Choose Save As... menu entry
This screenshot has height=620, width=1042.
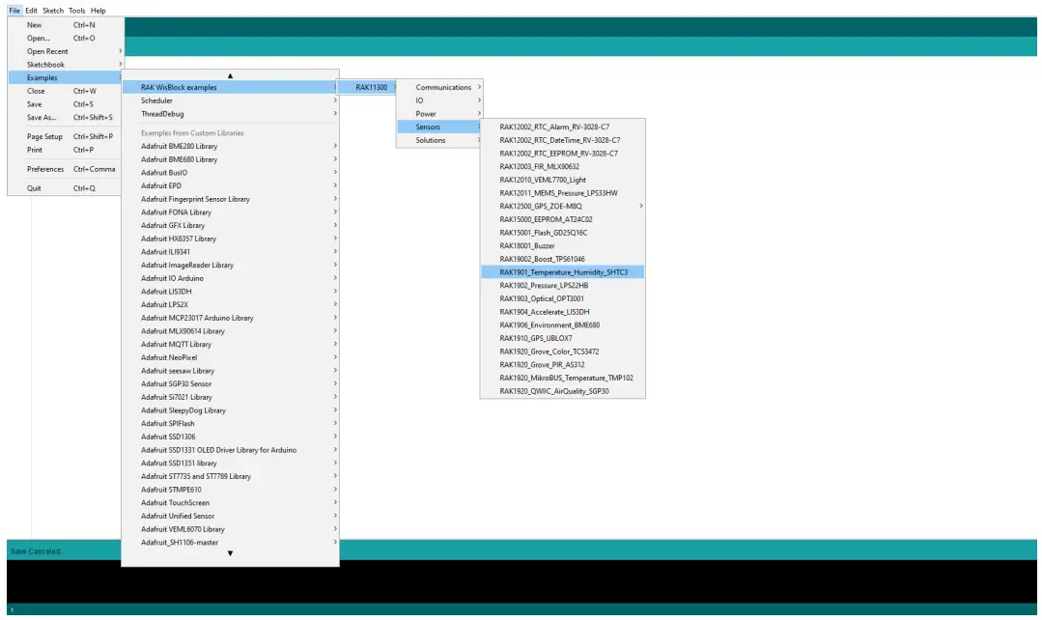tap(65, 118)
